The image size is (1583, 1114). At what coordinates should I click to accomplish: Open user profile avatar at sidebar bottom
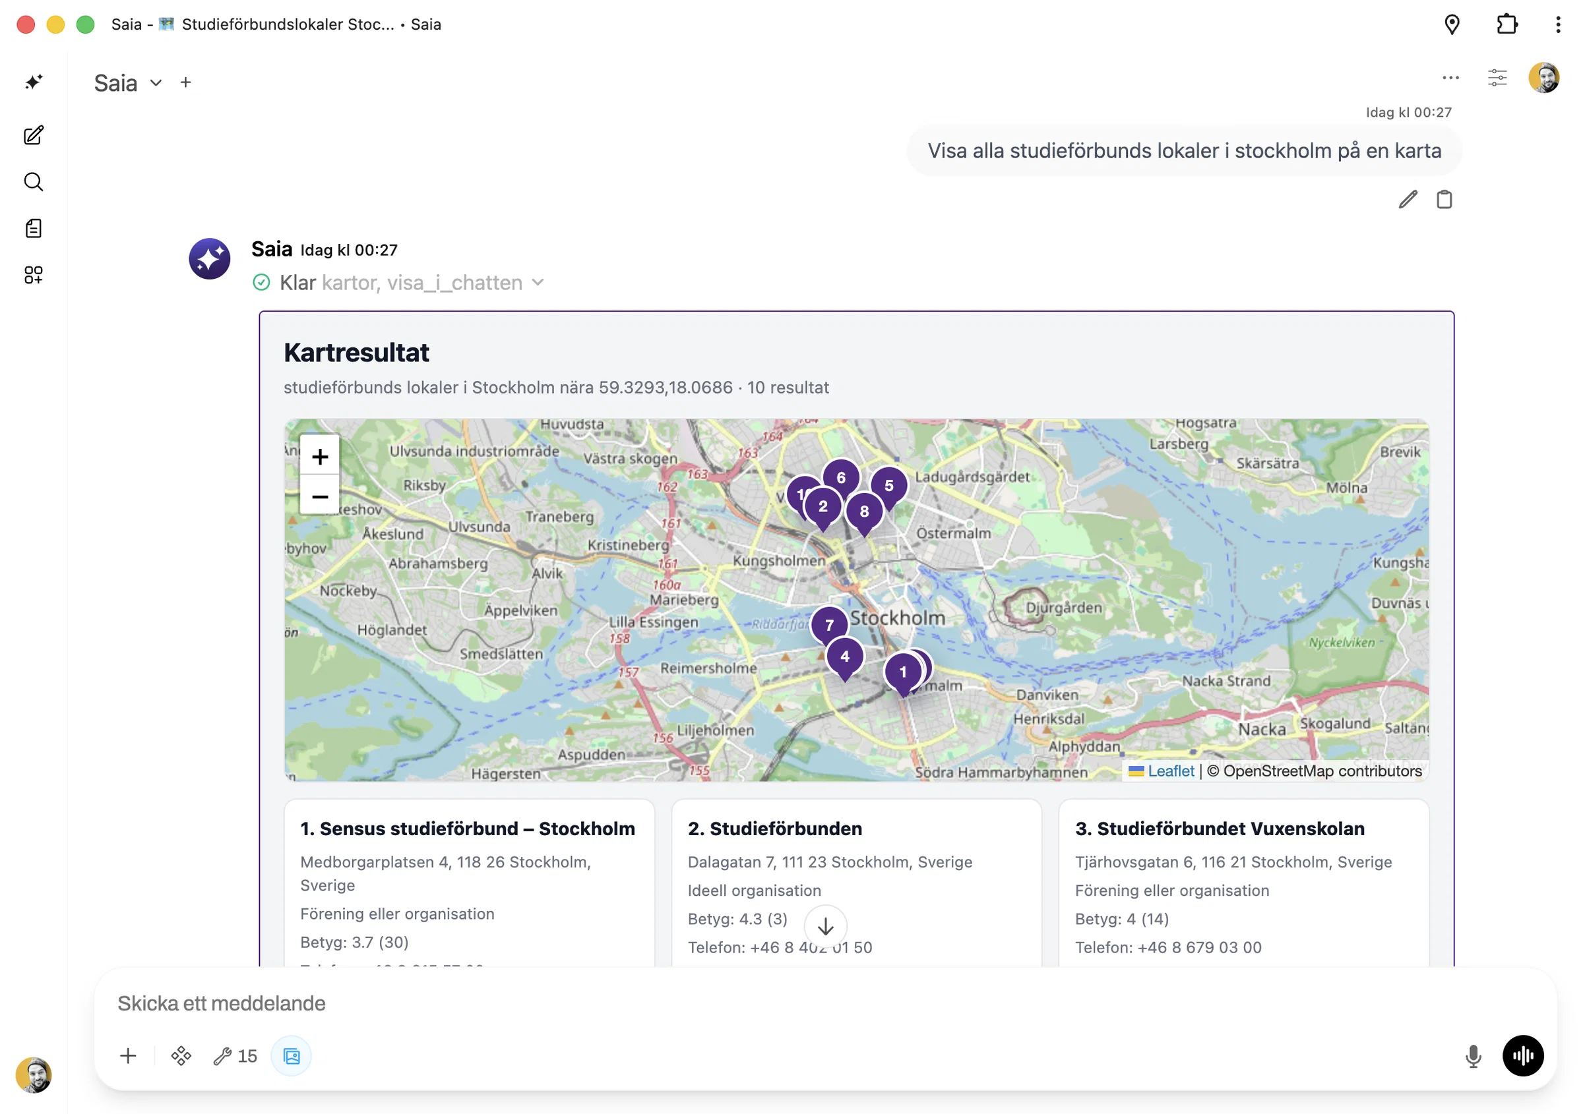34,1074
